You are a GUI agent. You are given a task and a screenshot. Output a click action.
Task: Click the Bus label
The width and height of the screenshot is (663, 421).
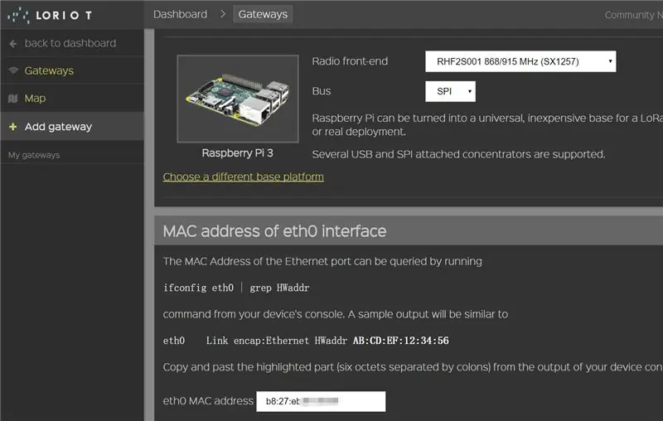click(x=322, y=91)
